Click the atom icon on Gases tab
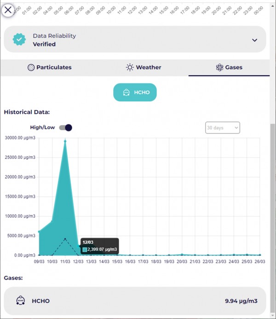The image size is (276, 319). pos(219,67)
